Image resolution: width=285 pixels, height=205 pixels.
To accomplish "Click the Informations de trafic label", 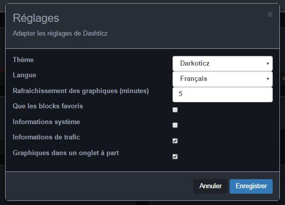I will click(46, 137).
